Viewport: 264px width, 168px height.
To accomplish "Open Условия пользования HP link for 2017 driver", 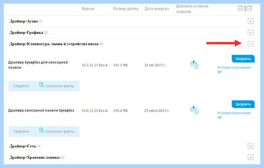I will pyautogui.click(x=234, y=69).
